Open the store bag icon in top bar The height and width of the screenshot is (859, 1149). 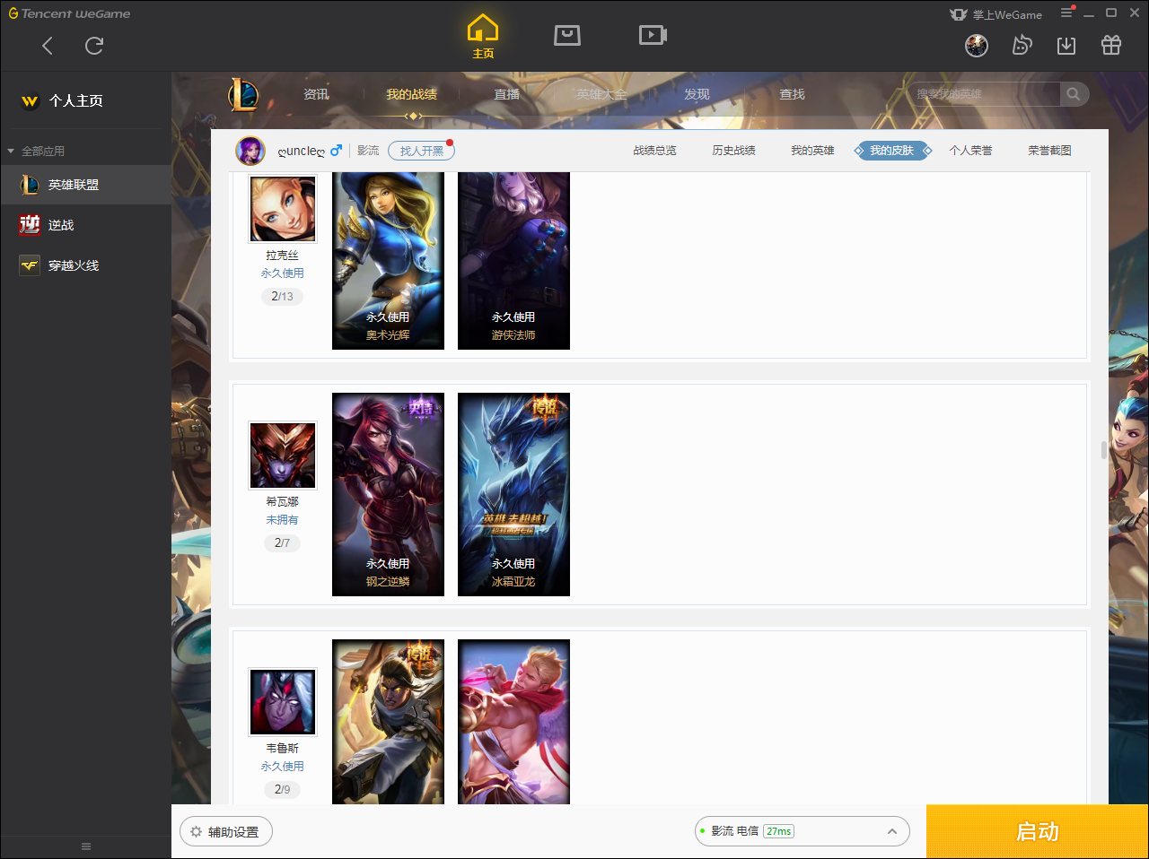click(x=567, y=35)
